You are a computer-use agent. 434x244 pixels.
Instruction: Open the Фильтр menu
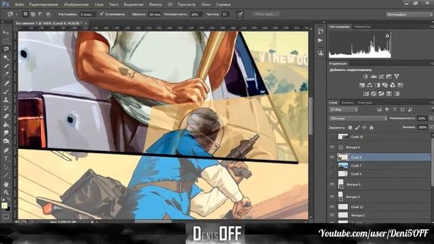[x=155, y=5]
